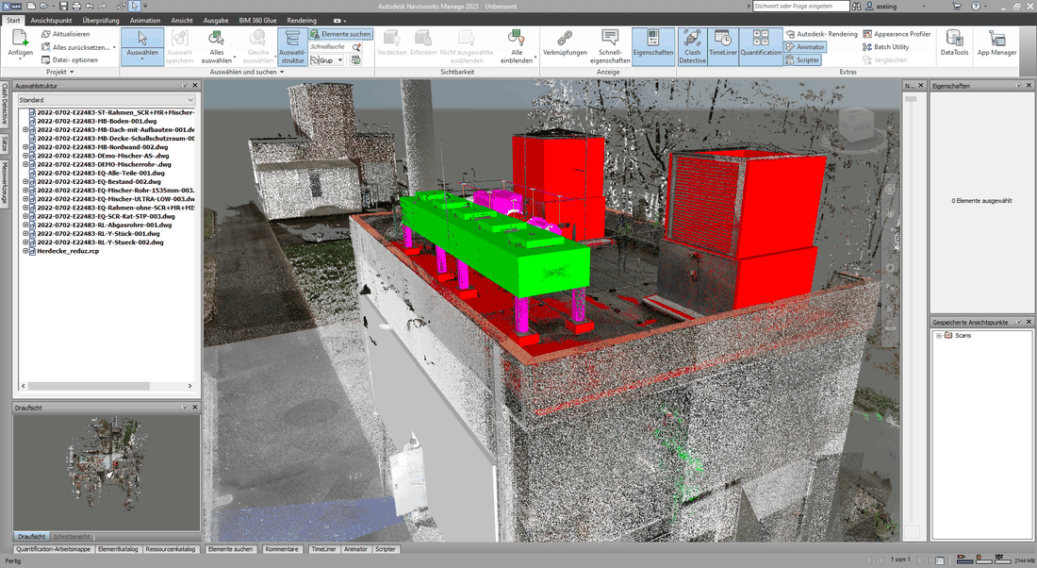Open the Grup sets dropdown

327,60
